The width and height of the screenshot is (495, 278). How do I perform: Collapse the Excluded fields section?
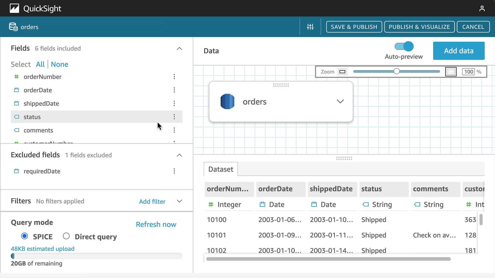(179, 155)
